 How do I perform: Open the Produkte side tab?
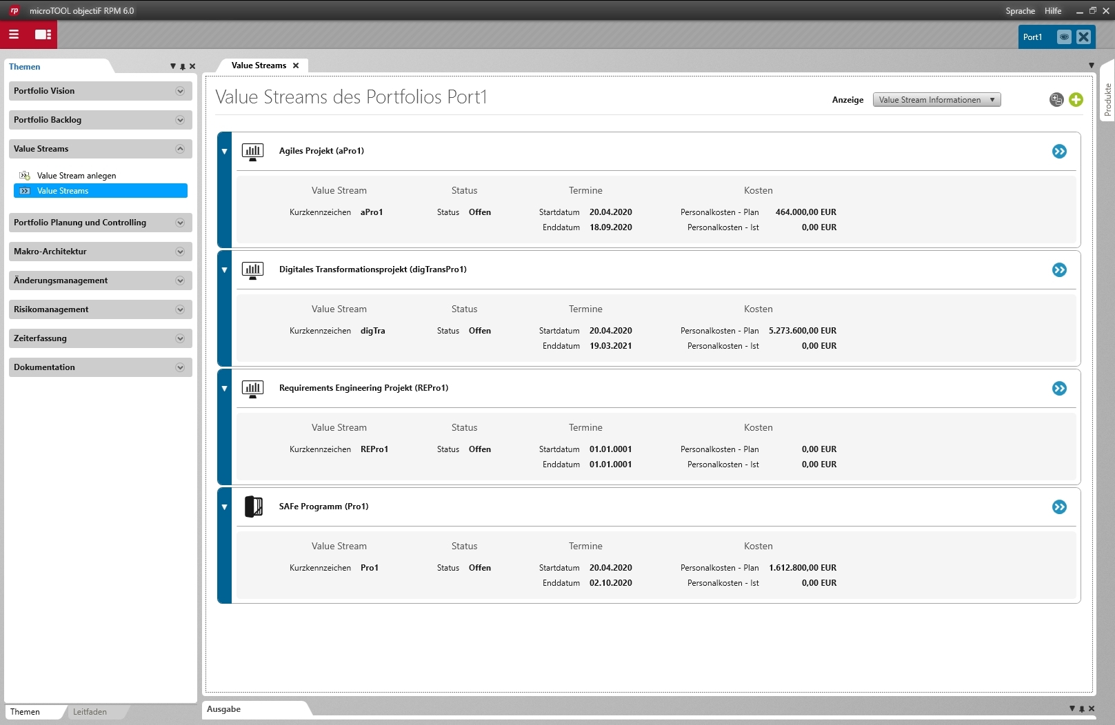click(1107, 99)
